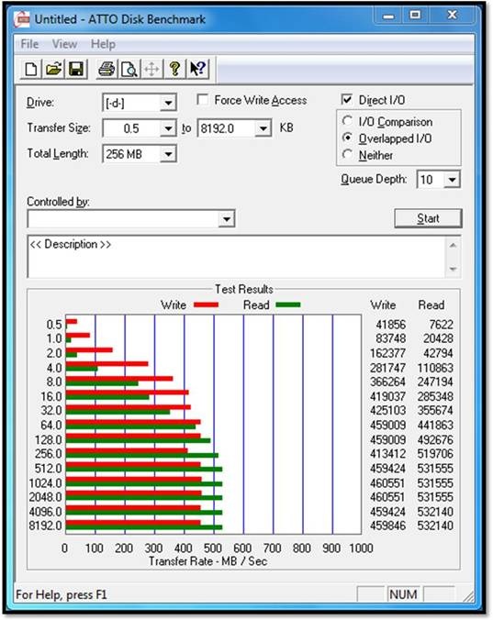
Task: Open a benchmark file via folder icon
Action: (54, 69)
